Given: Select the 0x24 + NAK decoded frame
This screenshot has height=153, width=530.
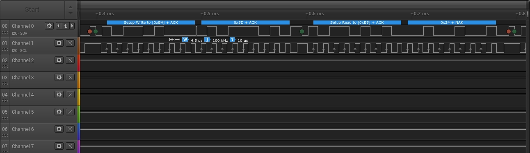Looking at the screenshot, I should tap(452, 22).
